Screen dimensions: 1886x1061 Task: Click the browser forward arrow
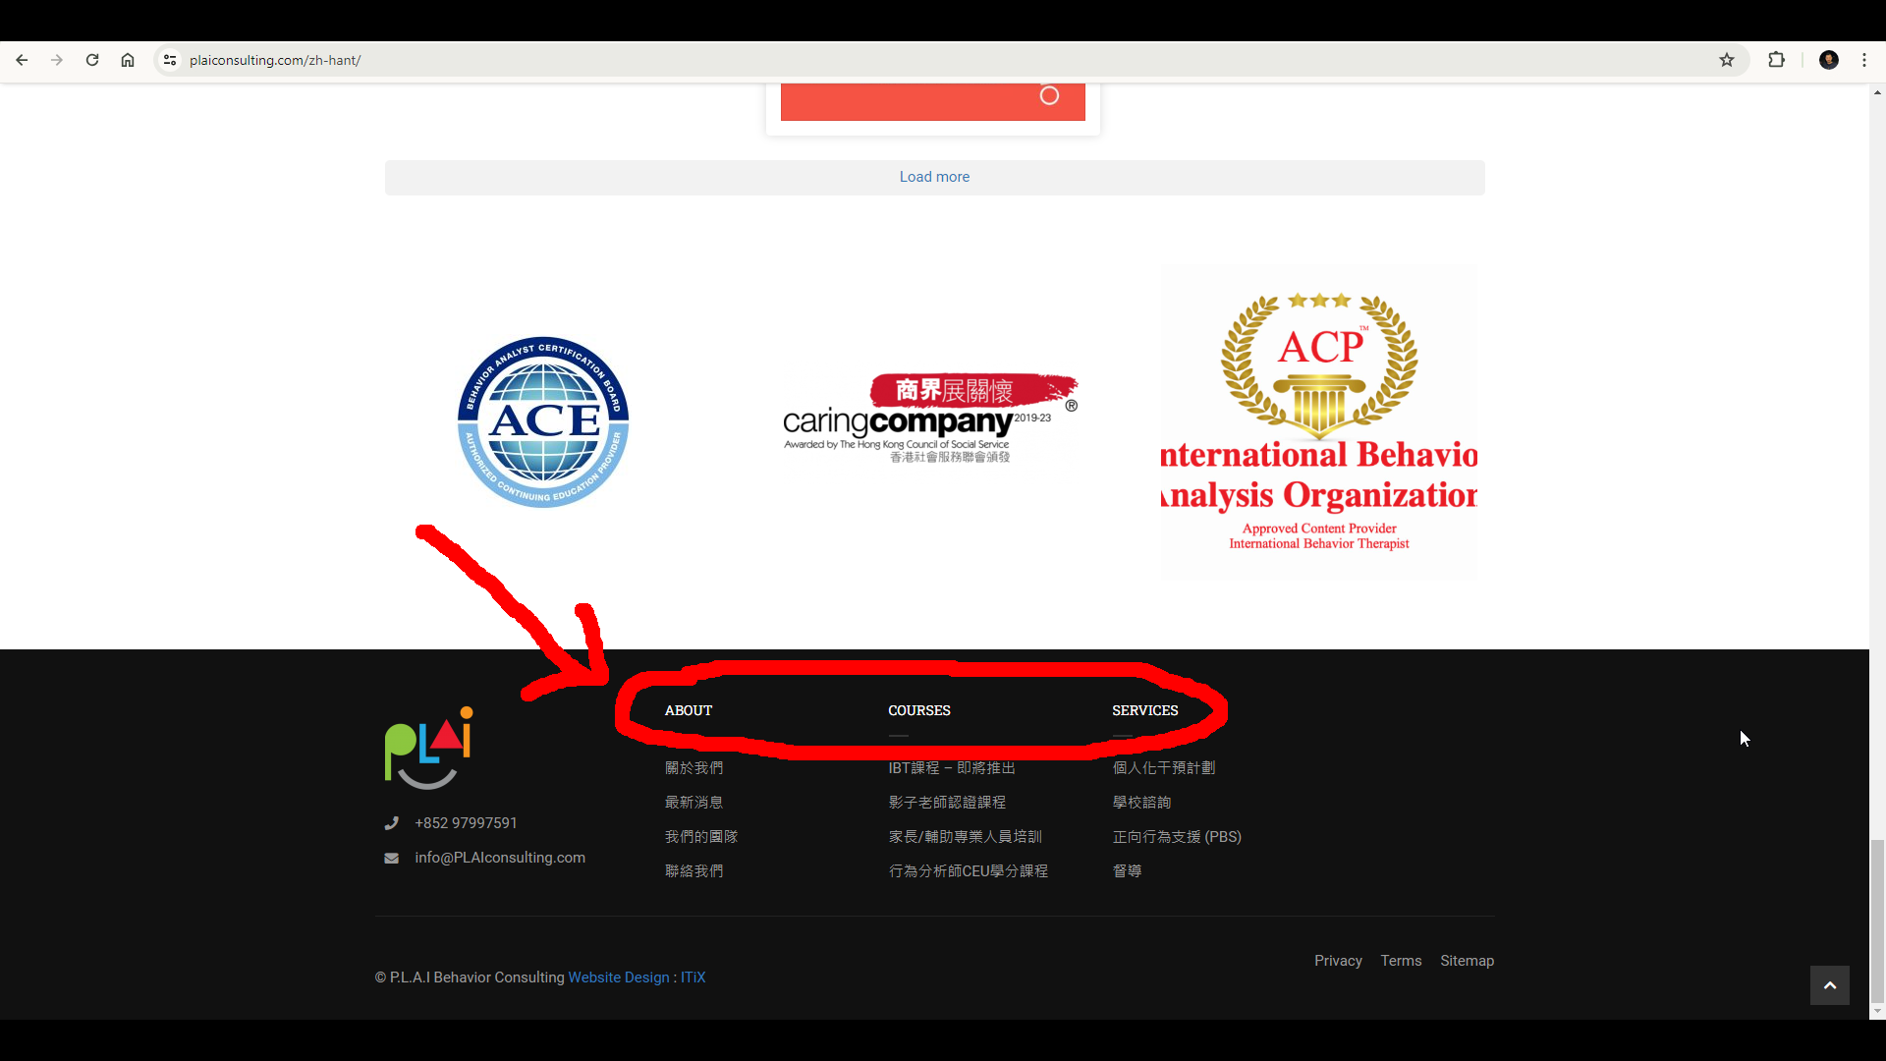coord(57,60)
